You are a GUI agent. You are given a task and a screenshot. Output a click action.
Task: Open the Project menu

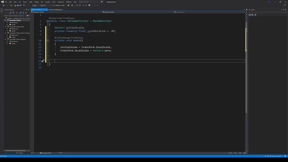click(x=25, y=2)
